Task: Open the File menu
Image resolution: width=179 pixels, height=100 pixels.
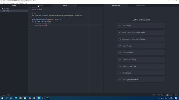Action: tap(1, 3)
